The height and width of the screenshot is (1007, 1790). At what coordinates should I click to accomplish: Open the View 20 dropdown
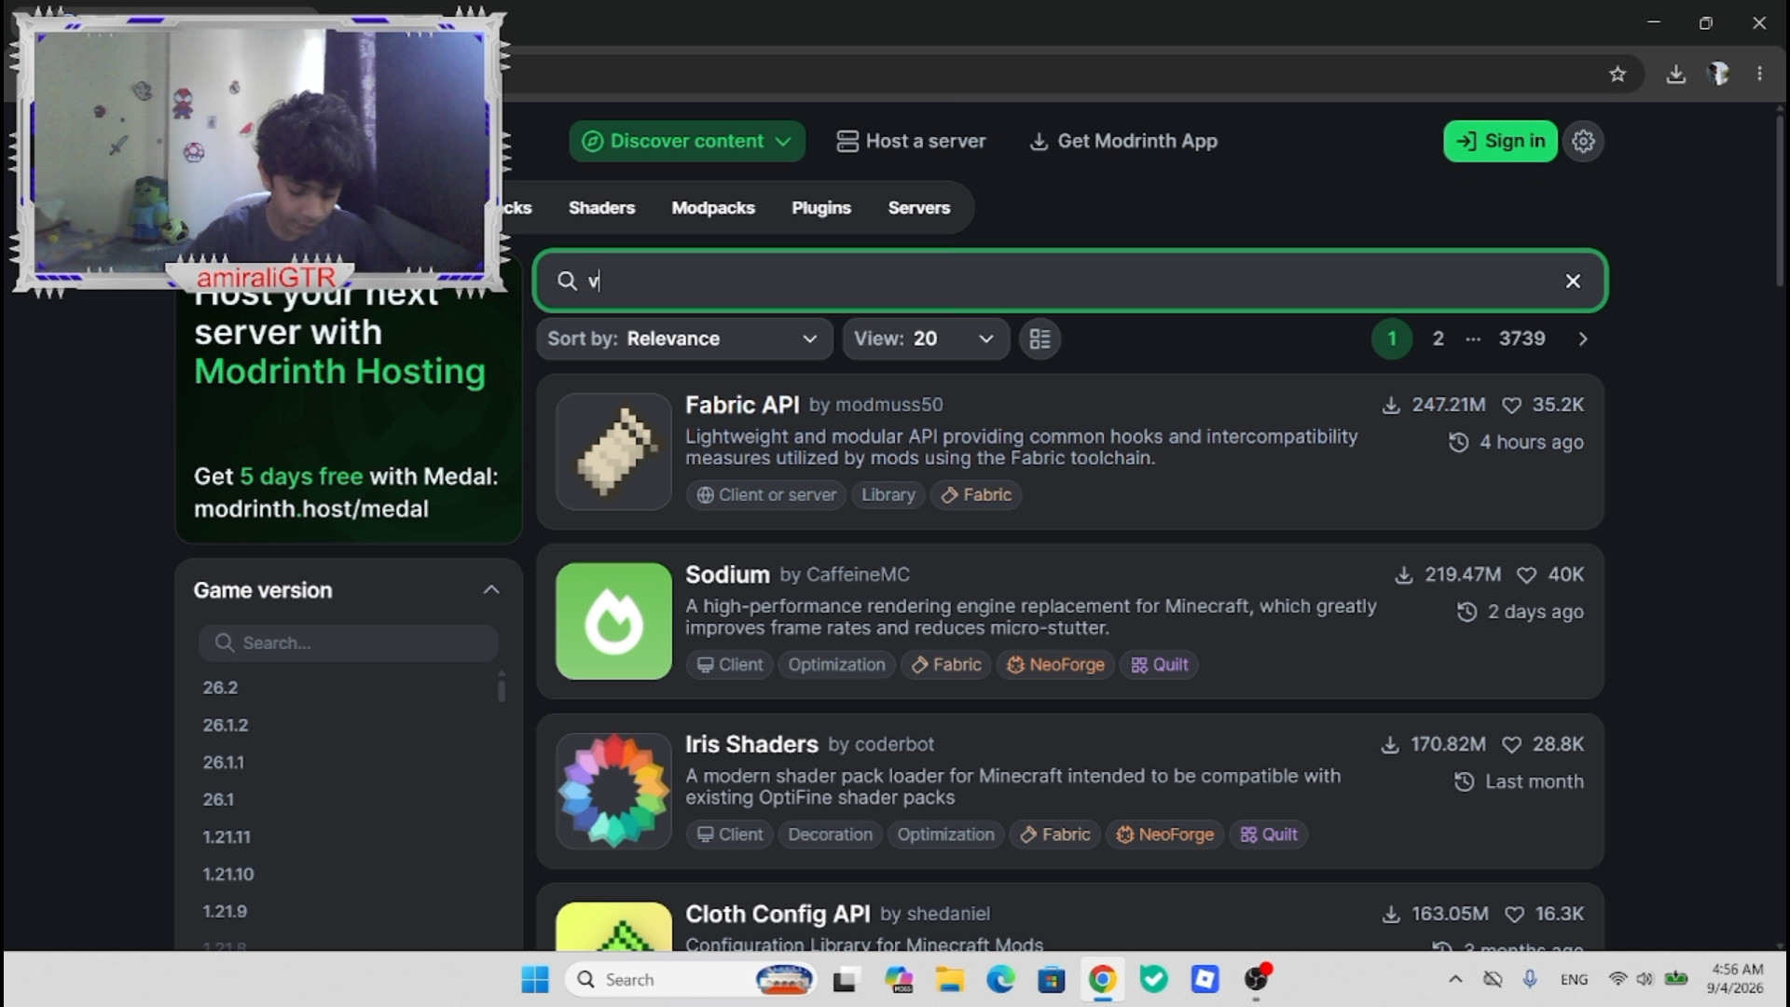pyautogui.click(x=926, y=338)
